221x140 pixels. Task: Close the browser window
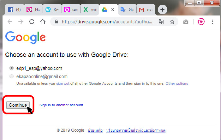click(212, 3)
